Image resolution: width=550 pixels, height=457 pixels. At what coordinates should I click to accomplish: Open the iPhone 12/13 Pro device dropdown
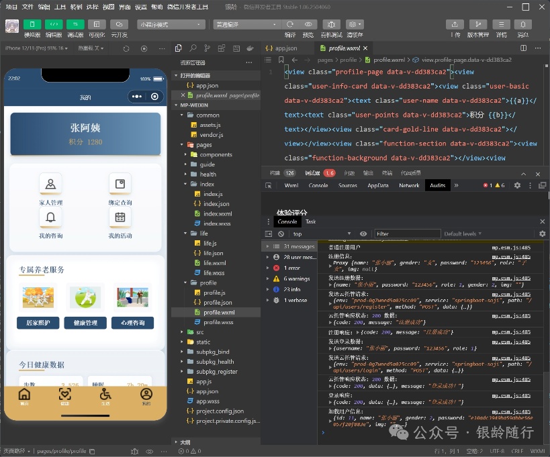[x=36, y=48]
